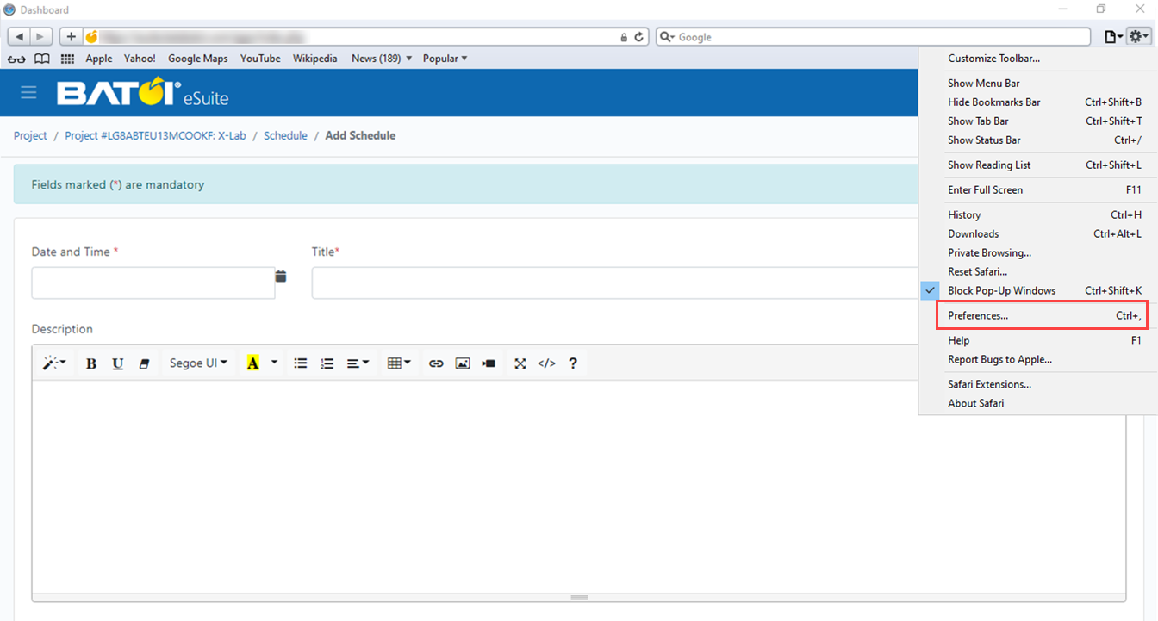This screenshot has width=1158, height=621.
Task: Expand the News (189) bookmarks folder
Action: click(382, 59)
